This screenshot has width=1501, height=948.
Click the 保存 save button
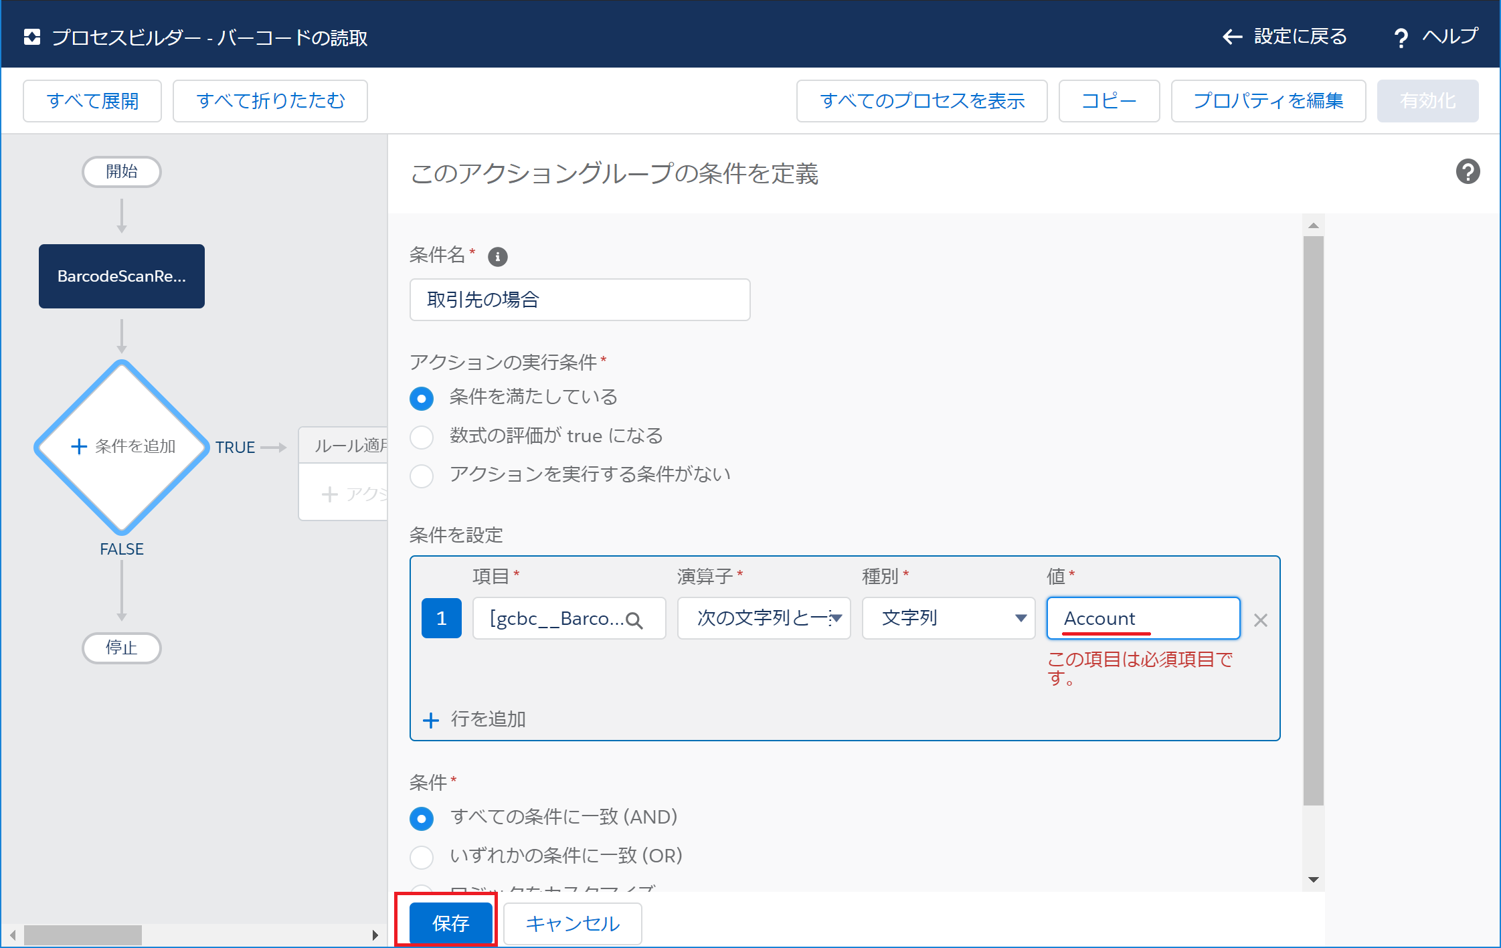click(x=450, y=923)
